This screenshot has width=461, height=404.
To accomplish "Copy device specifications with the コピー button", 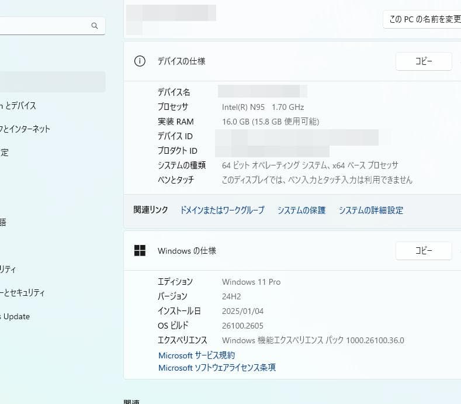I will pyautogui.click(x=424, y=61).
